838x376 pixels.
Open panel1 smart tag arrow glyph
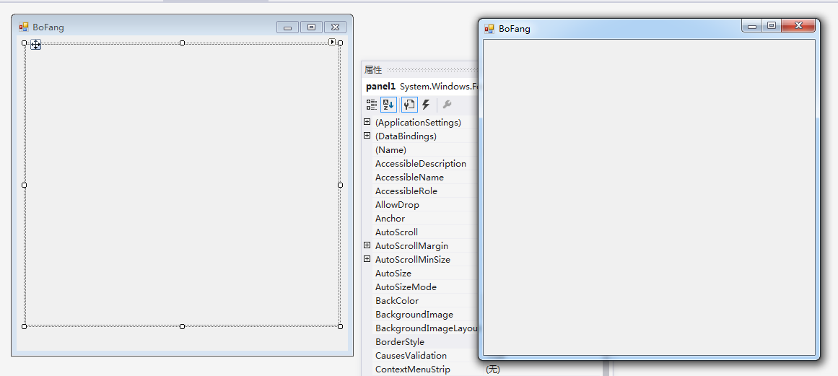point(332,42)
